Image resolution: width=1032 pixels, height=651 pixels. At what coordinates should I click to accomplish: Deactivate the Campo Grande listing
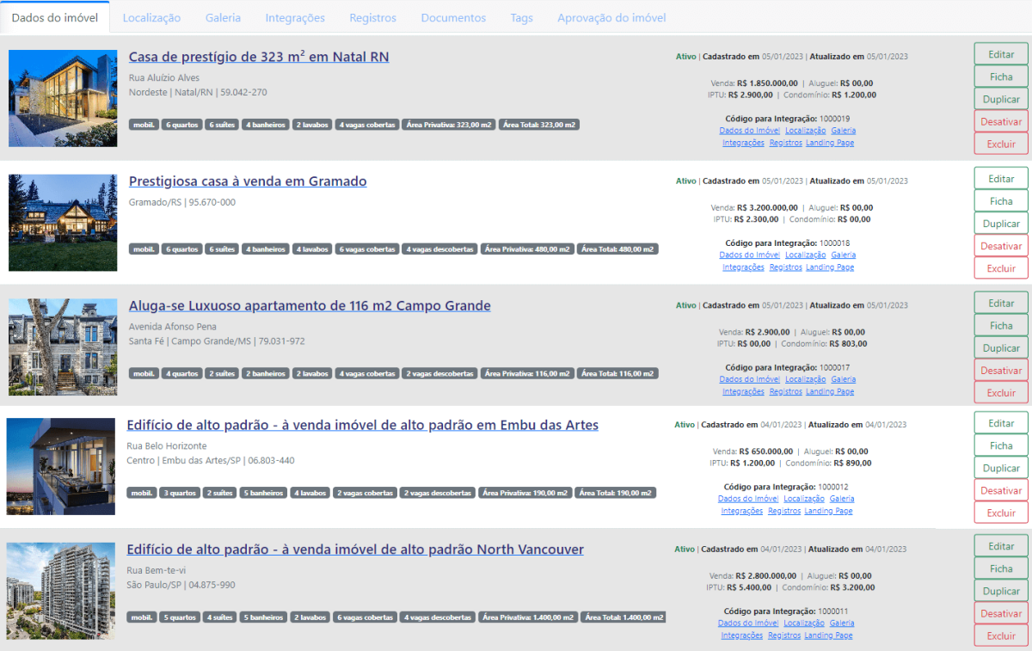pos(1001,371)
